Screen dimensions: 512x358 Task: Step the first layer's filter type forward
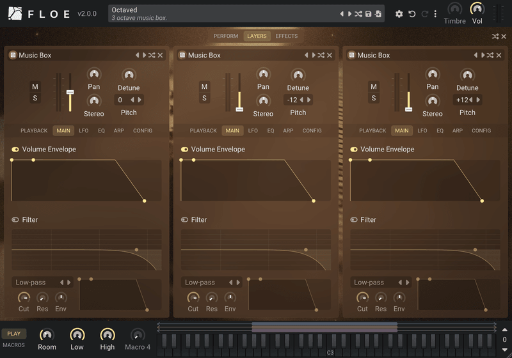point(69,283)
